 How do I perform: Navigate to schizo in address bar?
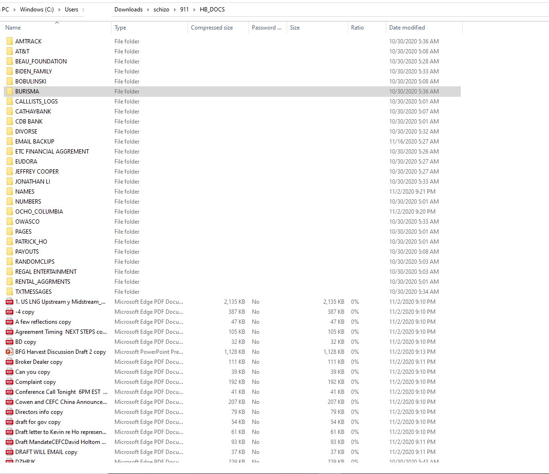[161, 10]
